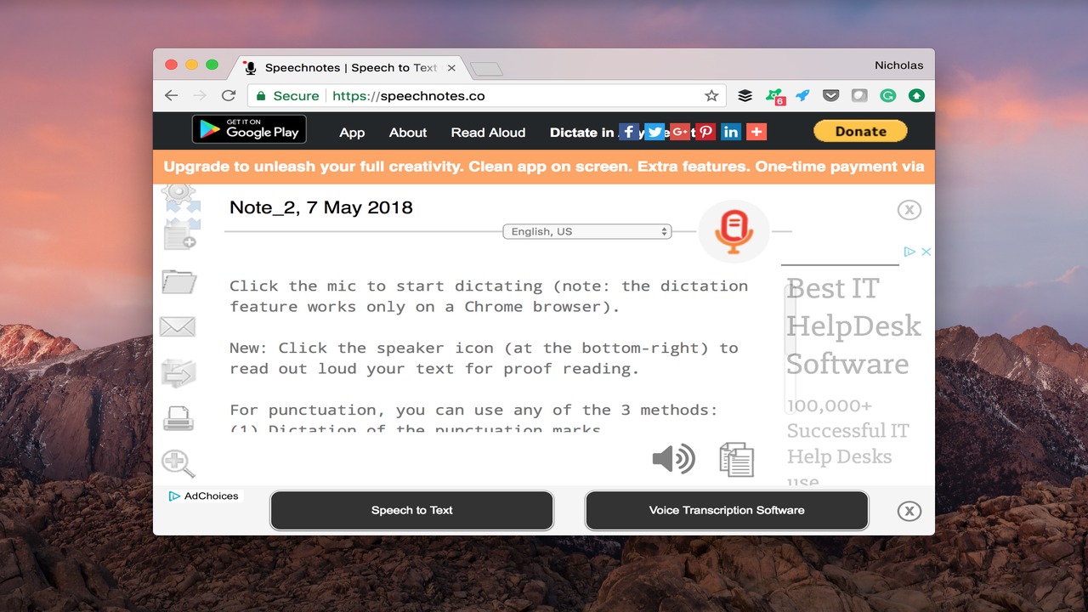
Task: Share on Google Plus icon
Action: 679,132
